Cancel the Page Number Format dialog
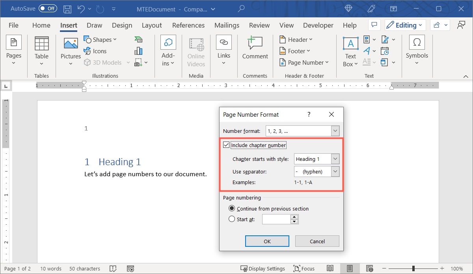The height and width of the screenshot is (274, 473). coord(317,241)
